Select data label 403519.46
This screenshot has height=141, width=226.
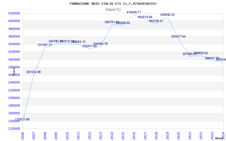tap(145, 17)
